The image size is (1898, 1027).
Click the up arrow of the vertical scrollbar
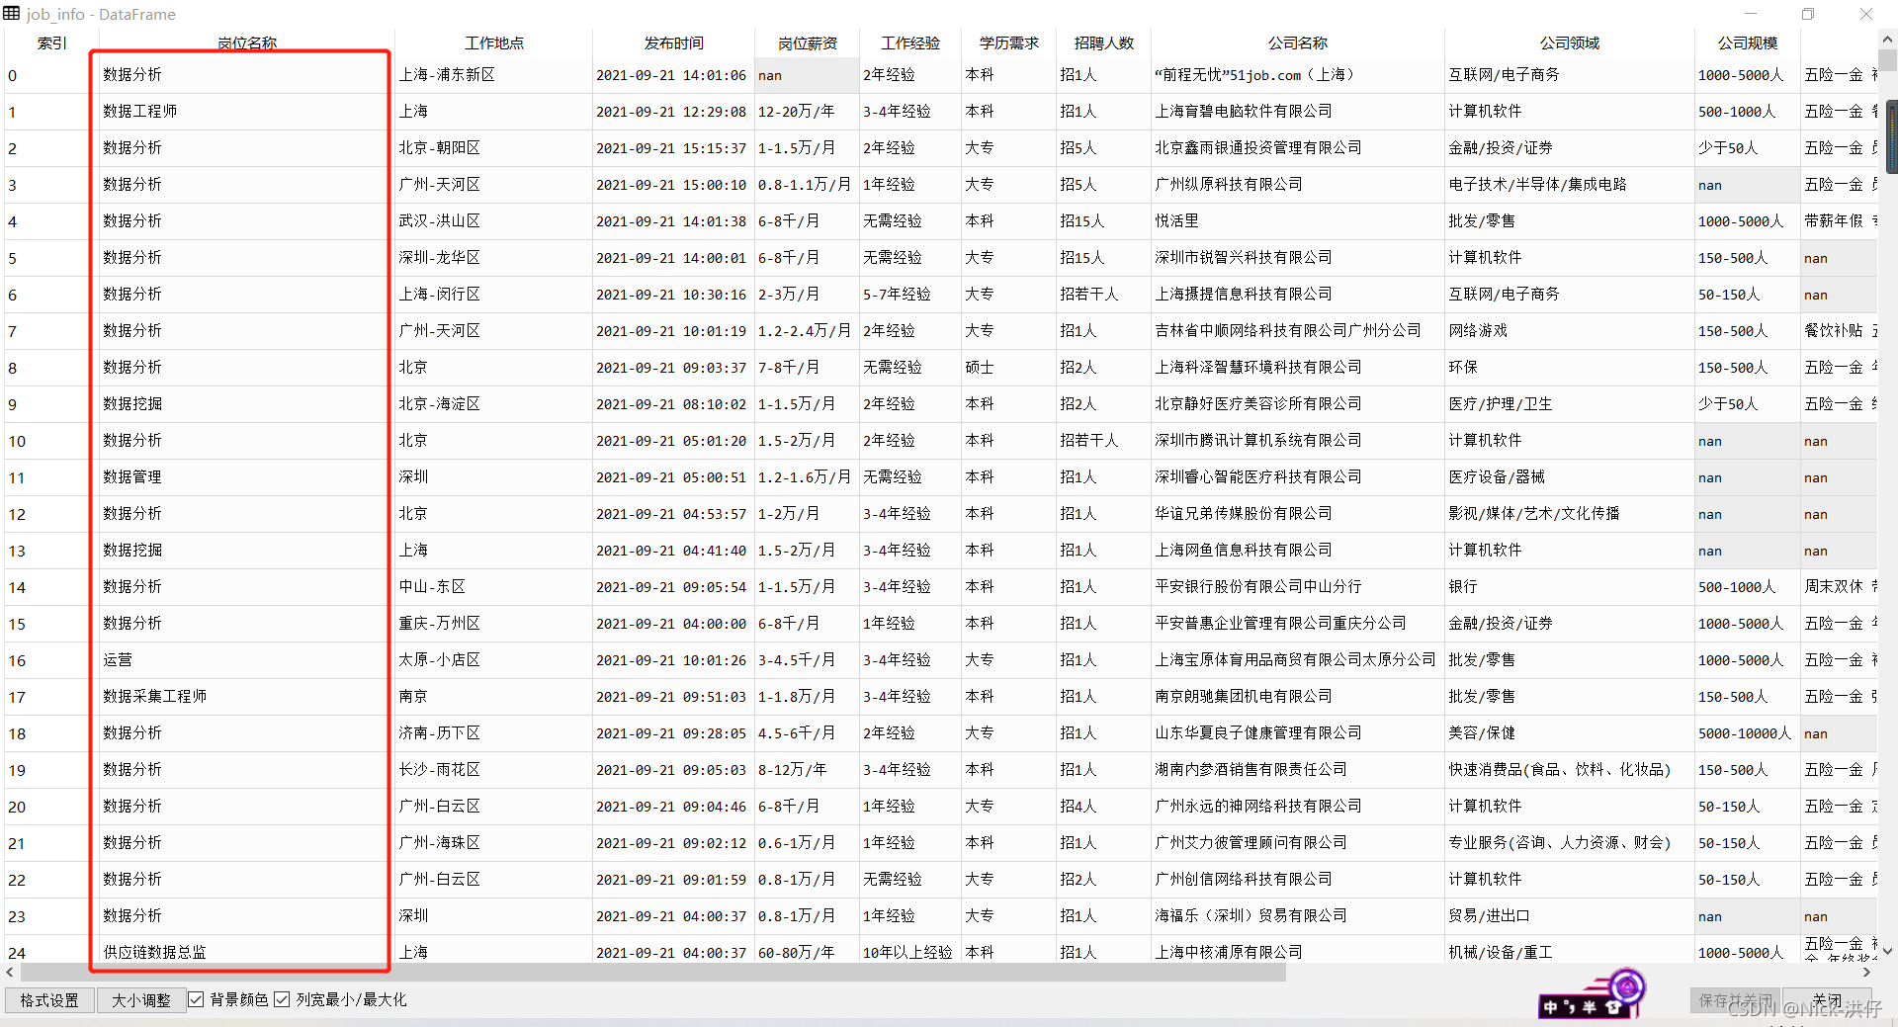(x=1886, y=39)
